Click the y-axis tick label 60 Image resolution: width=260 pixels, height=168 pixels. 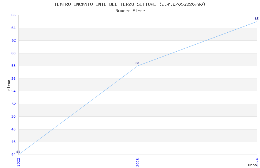[13, 53]
